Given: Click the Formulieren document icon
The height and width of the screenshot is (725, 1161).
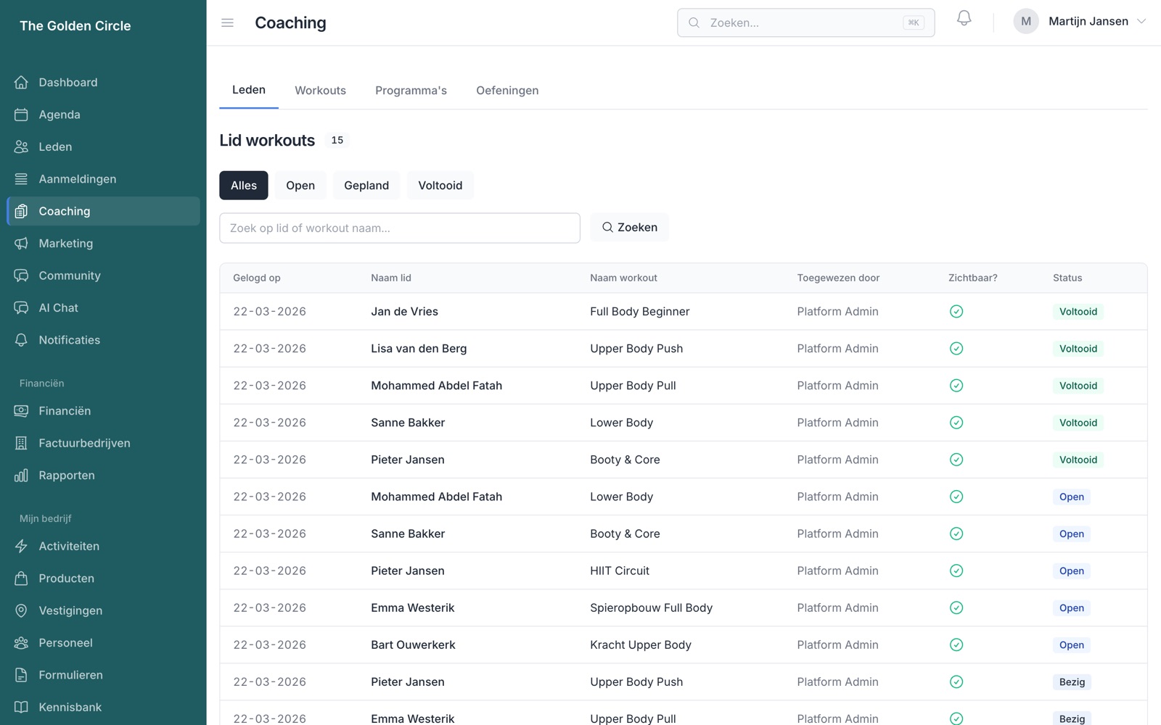Looking at the screenshot, I should (21, 675).
